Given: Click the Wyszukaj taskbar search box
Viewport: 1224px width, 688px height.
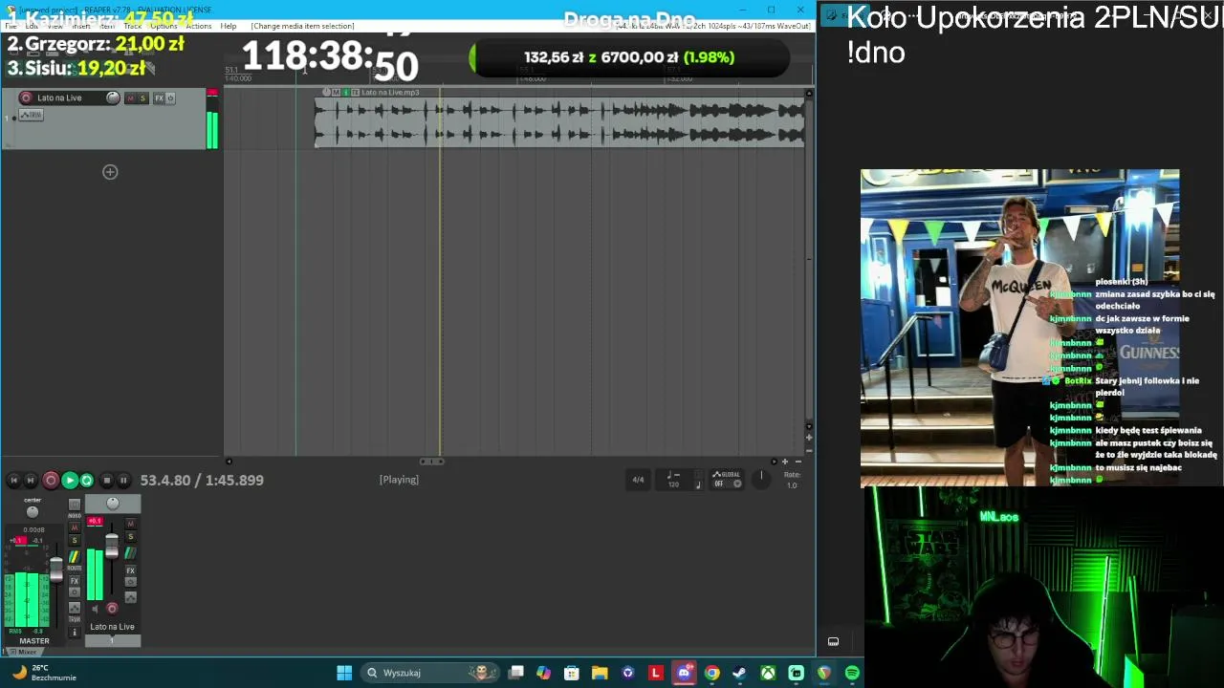Looking at the screenshot, I should point(428,673).
